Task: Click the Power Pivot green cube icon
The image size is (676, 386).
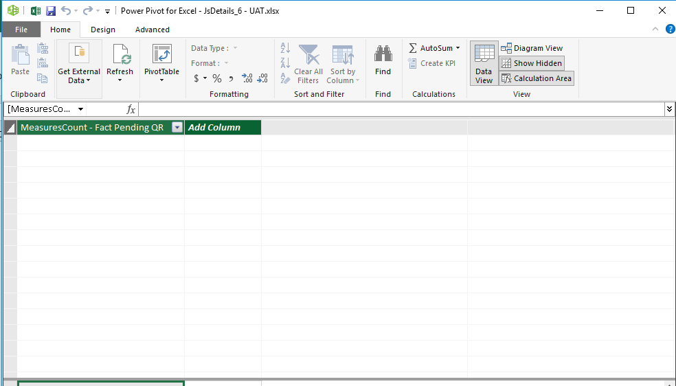Action: tap(13, 10)
